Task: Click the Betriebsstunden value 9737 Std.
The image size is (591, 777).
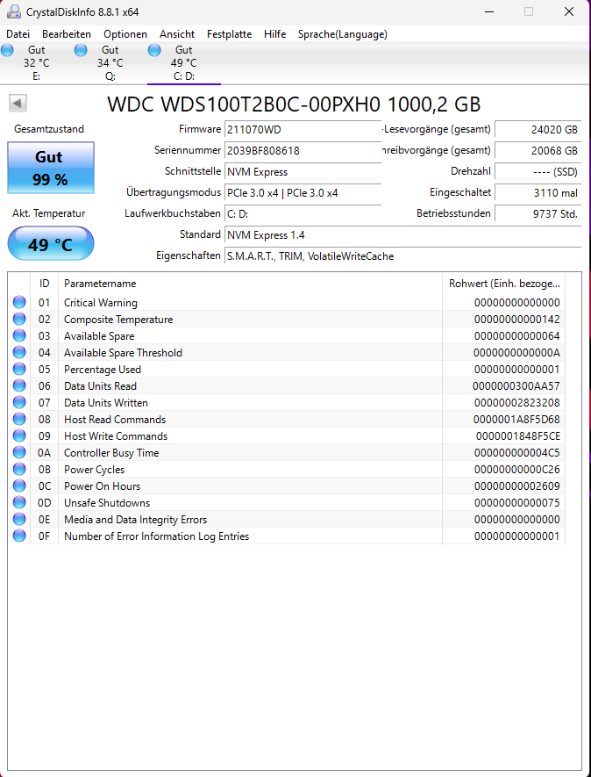Action: tap(538, 214)
